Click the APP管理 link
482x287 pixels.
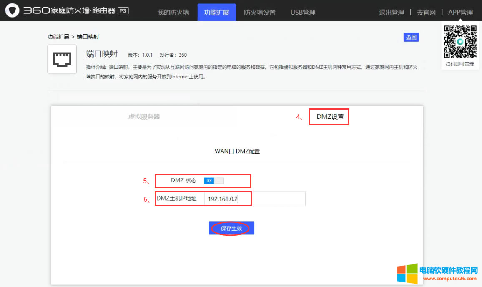460,12
